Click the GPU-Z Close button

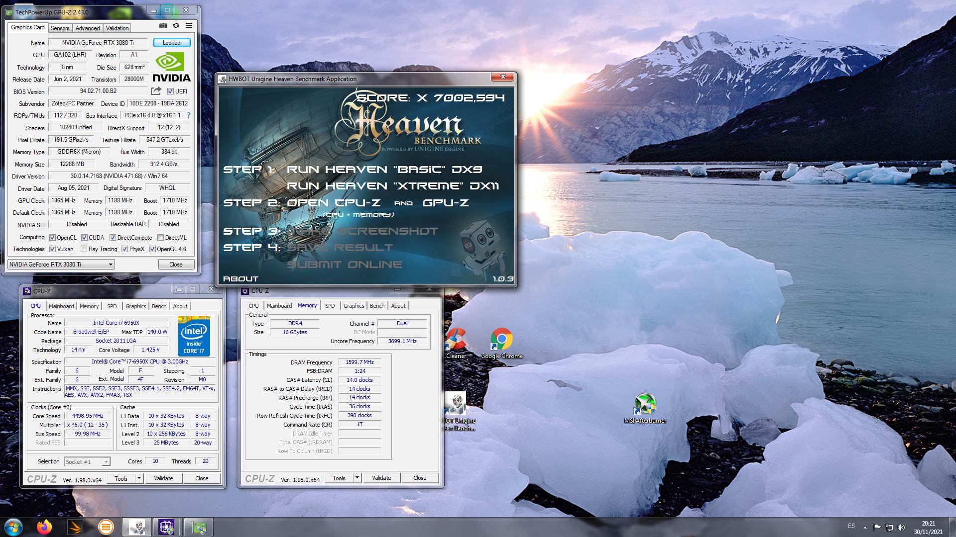[176, 265]
